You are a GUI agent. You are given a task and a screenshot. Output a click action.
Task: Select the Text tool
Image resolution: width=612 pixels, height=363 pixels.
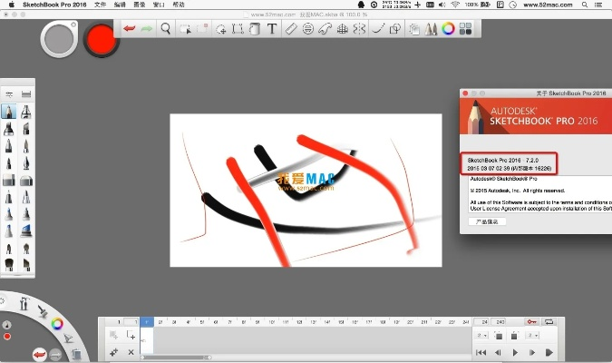[271, 29]
